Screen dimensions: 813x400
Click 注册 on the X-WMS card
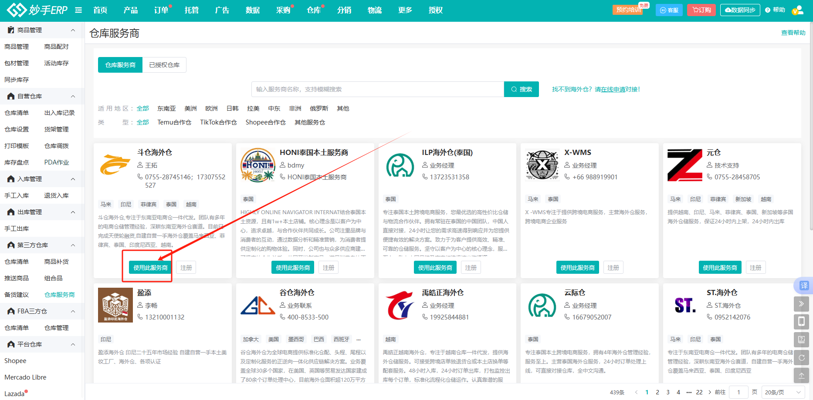[x=613, y=267]
